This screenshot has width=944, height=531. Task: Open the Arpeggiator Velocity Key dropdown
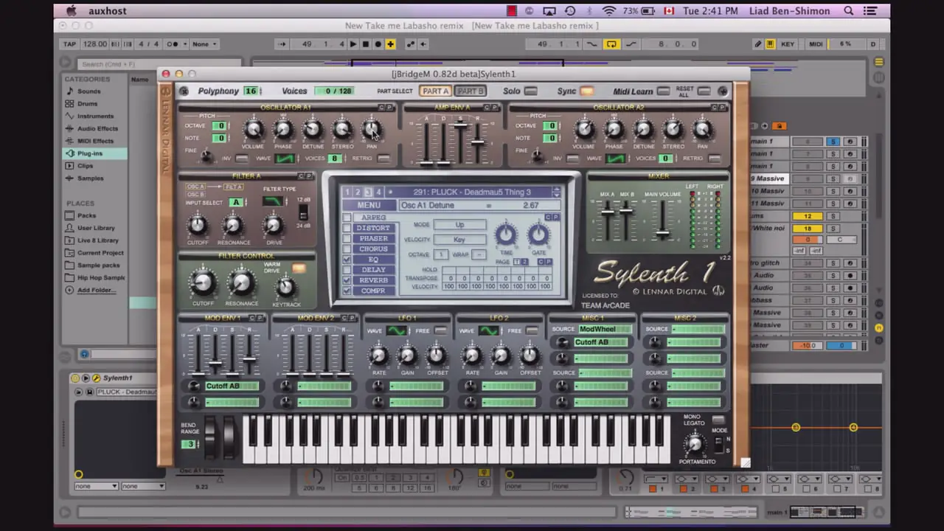click(x=459, y=240)
